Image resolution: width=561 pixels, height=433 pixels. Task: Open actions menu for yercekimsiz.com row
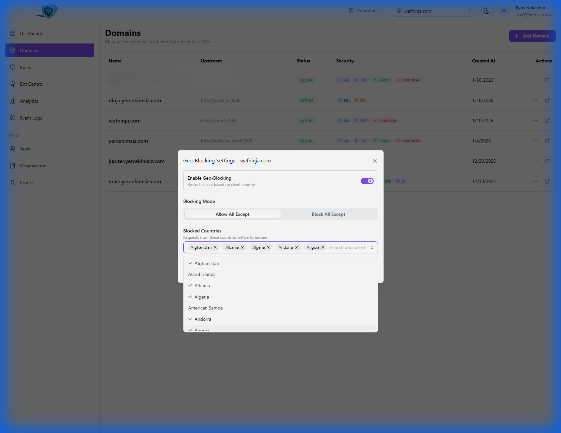click(535, 141)
